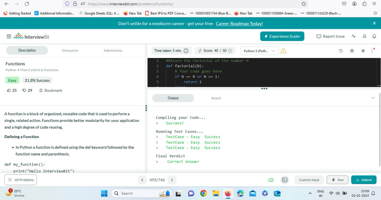Click the cloud saved status icon
The height and width of the screenshot is (200, 381).
pos(271,180)
